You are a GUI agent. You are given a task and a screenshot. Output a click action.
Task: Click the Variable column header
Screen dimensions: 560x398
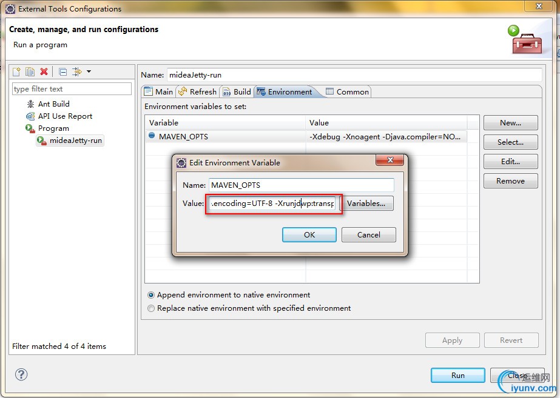pyautogui.click(x=225, y=123)
